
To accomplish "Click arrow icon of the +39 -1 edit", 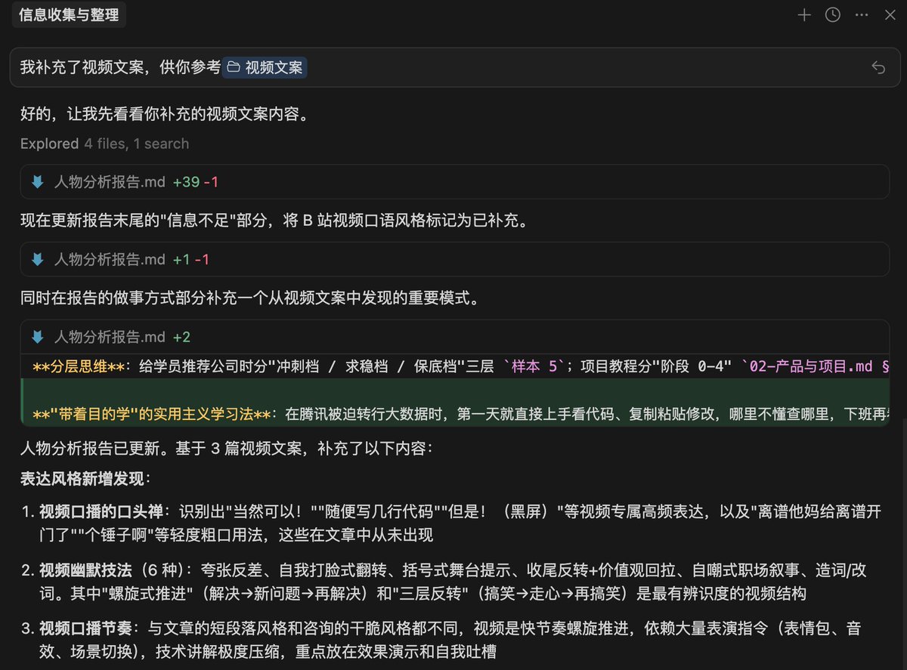I will point(38,182).
